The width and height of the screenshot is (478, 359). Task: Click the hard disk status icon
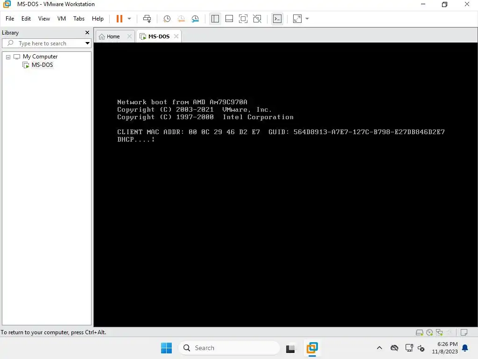click(420, 332)
